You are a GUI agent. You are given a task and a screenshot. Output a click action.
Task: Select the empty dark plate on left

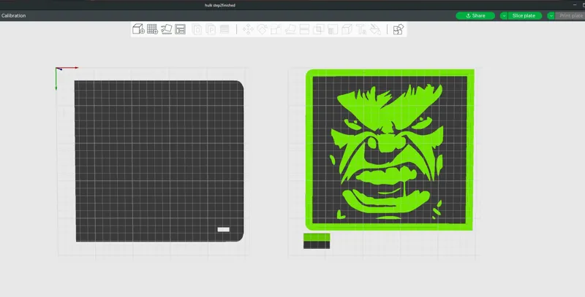pyautogui.click(x=159, y=161)
